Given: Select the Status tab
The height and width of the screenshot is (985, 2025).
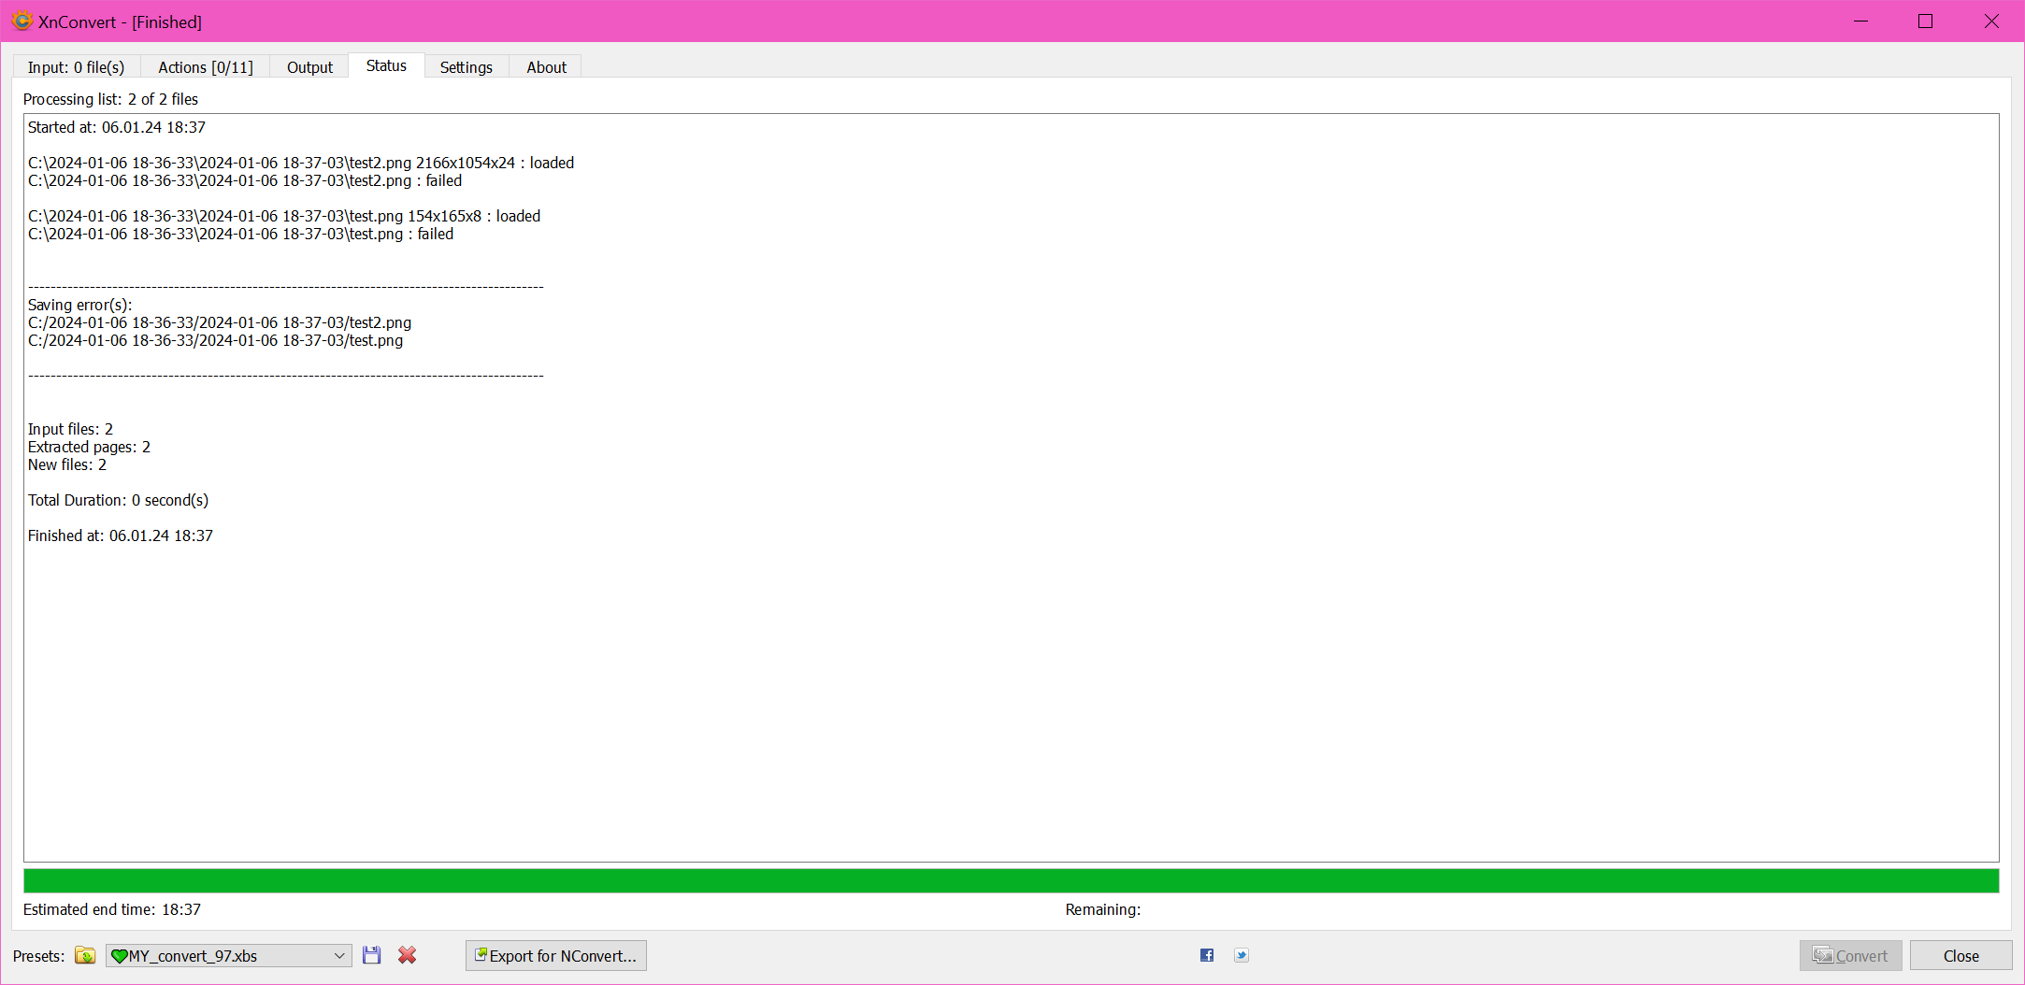Looking at the screenshot, I should [386, 65].
